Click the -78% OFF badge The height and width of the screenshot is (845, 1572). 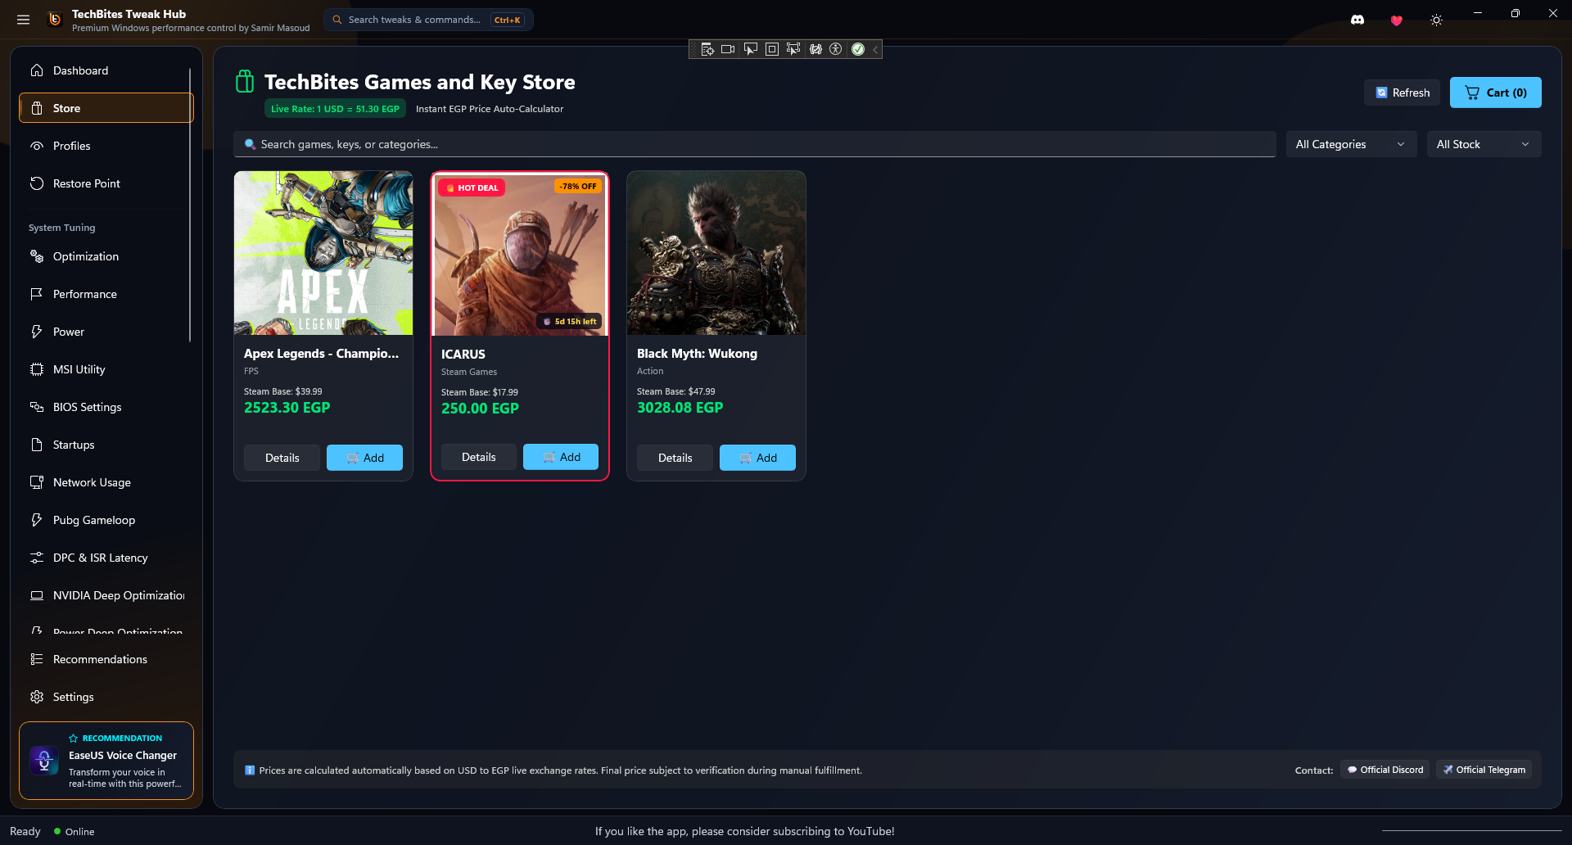coord(578,187)
